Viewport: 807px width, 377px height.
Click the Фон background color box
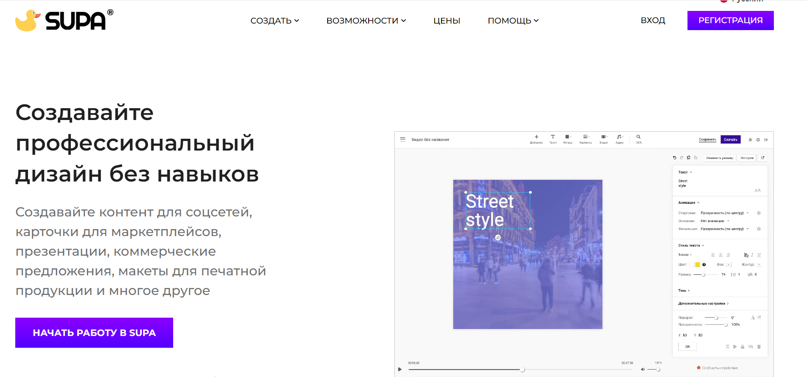pos(729,264)
